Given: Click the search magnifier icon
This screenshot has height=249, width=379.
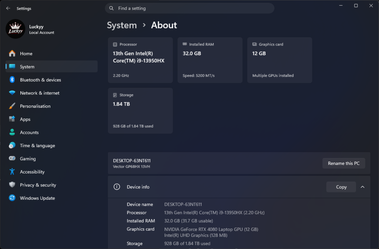Looking at the screenshot, I should pos(111,8).
